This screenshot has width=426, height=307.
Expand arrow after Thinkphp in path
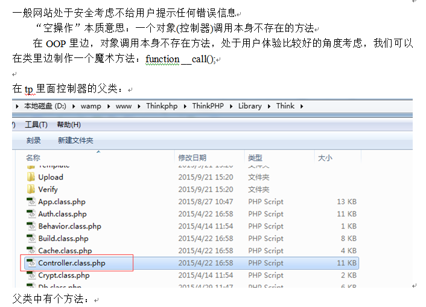(x=185, y=106)
